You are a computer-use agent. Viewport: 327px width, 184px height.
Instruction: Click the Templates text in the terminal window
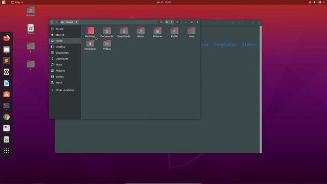coord(225,44)
